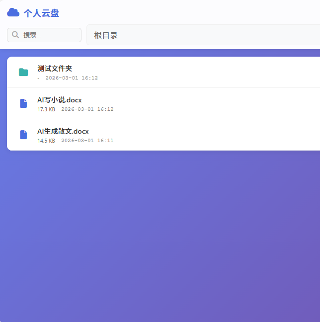Open the 测试文件夹 folder name
This screenshot has width=320, height=322.
click(55, 69)
